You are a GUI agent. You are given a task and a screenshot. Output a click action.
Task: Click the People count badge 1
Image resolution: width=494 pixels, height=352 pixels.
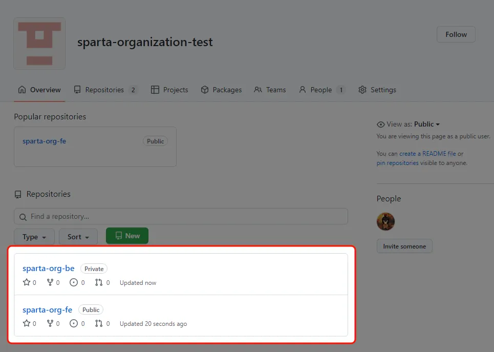(341, 90)
